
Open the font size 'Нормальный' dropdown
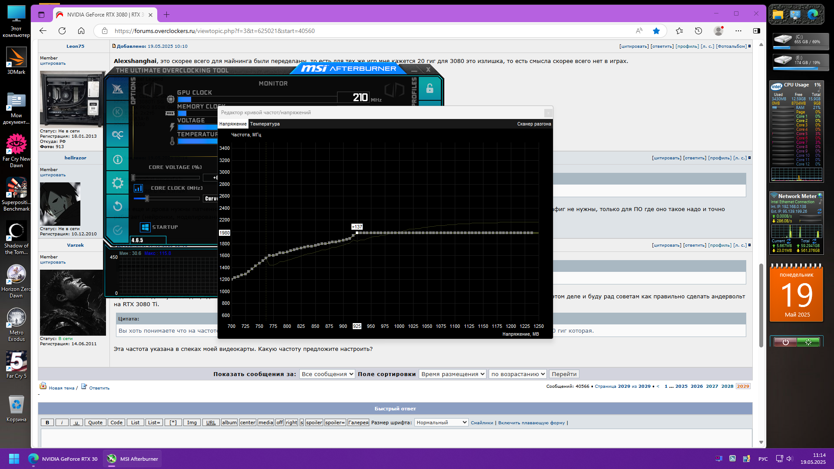tap(441, 423)
